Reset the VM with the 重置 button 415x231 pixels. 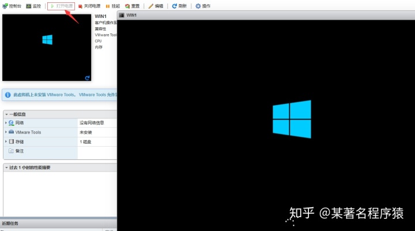132,6
